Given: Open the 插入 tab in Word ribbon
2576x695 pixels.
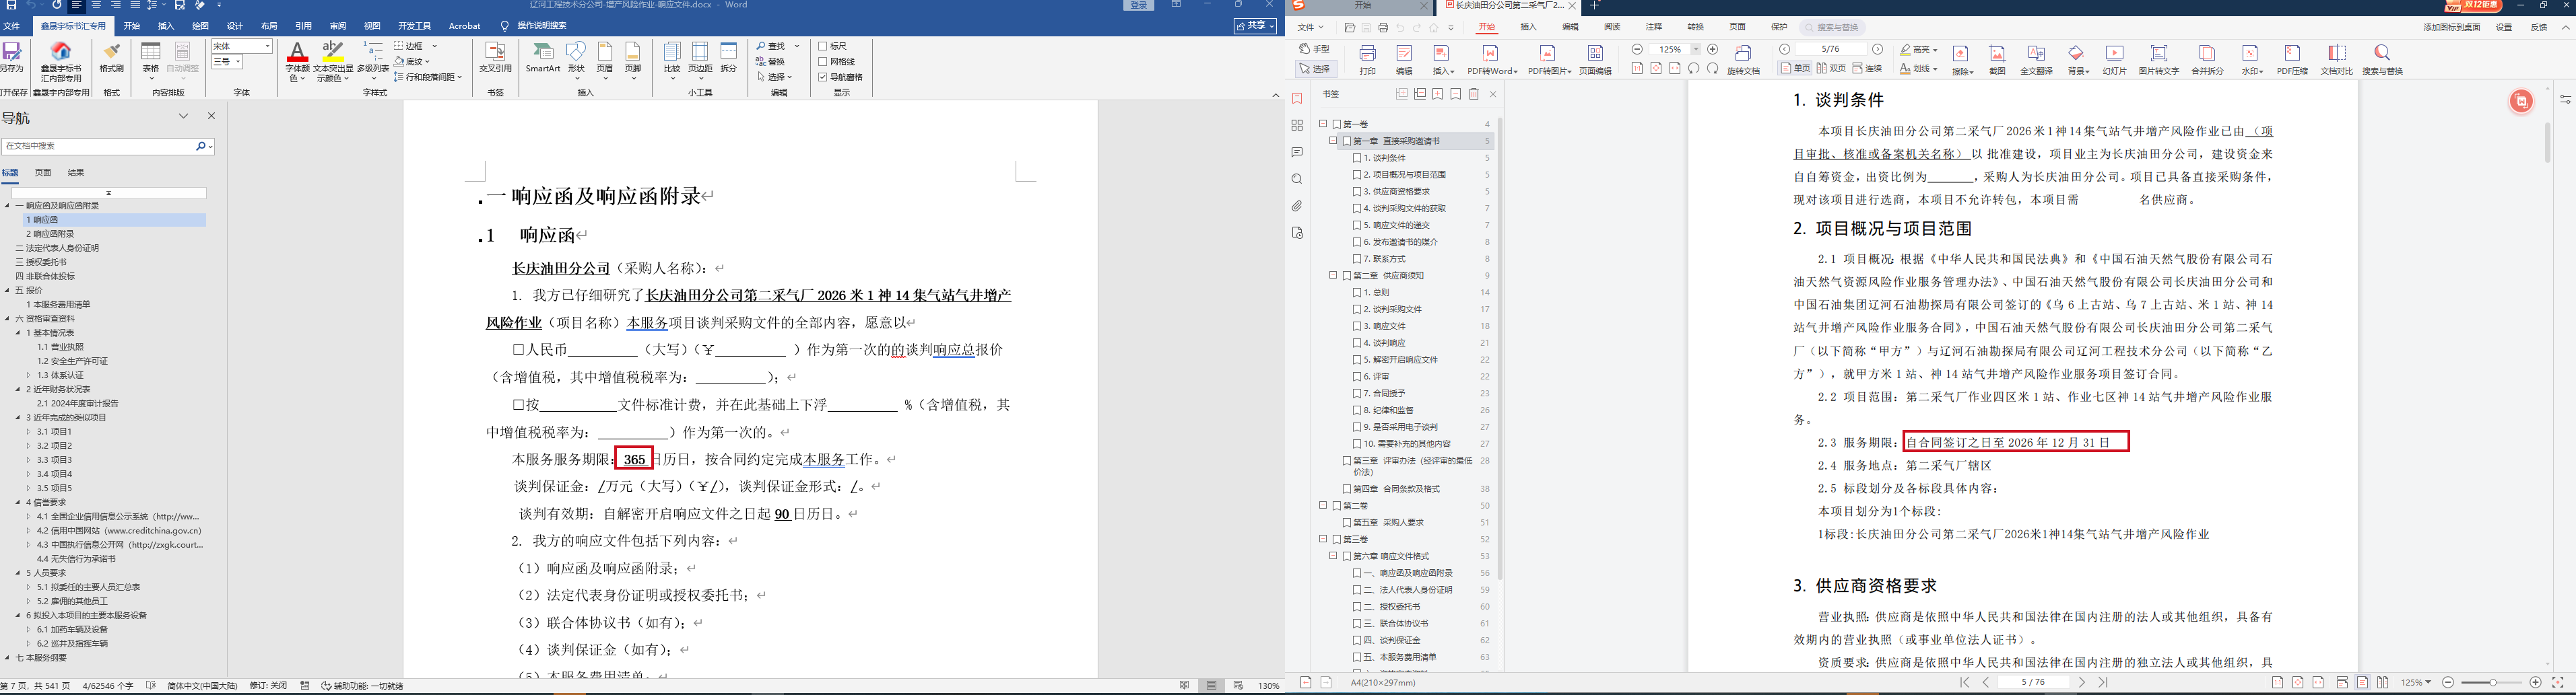Looking at the screenshot, I should [166, 26].
